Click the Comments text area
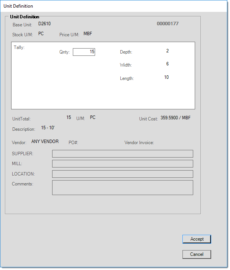Viewport: 230px width, 270px height. pos(123,187)
